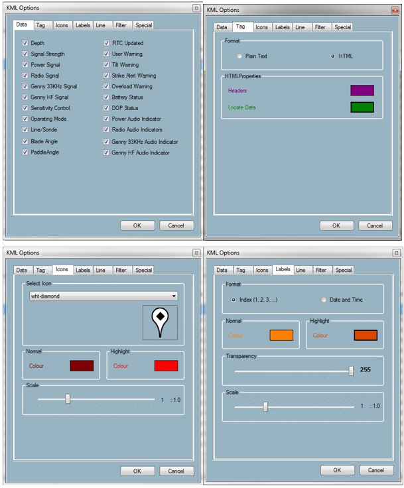Toggle the Line/Sonde checkbox
This screenshot has height=488, width=404.
25,129
